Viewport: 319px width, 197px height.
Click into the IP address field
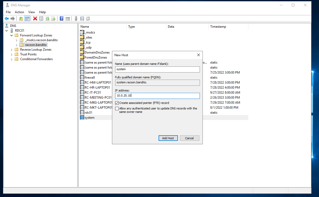(157, 96)
